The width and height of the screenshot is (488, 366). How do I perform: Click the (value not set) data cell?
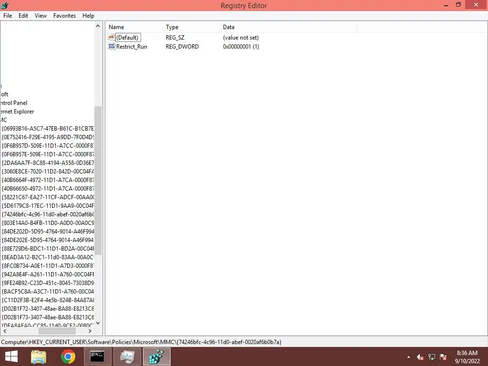241,38
